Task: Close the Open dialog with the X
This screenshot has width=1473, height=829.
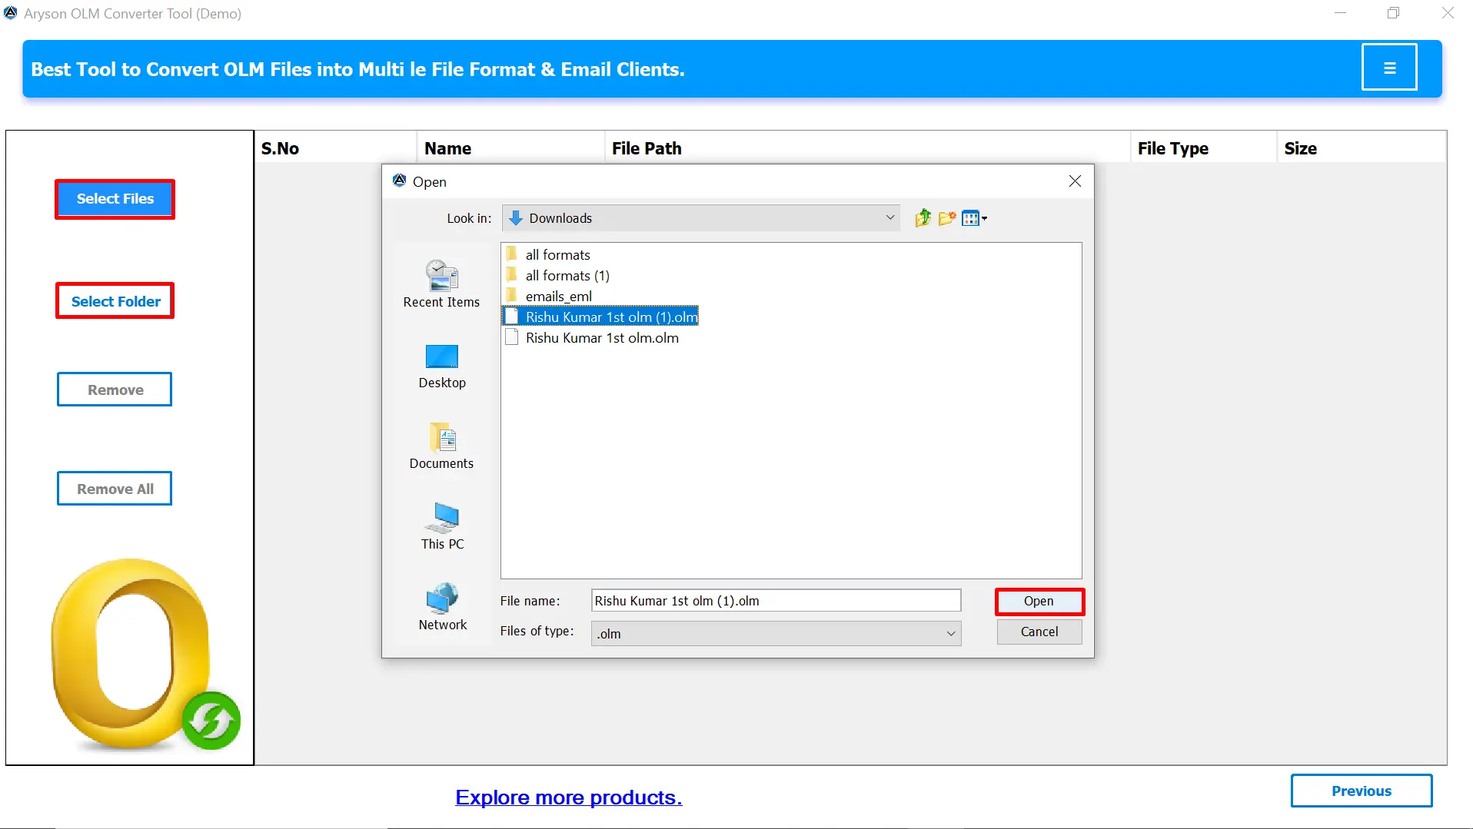Action: pyautogui.click(x=1075, y=181)
